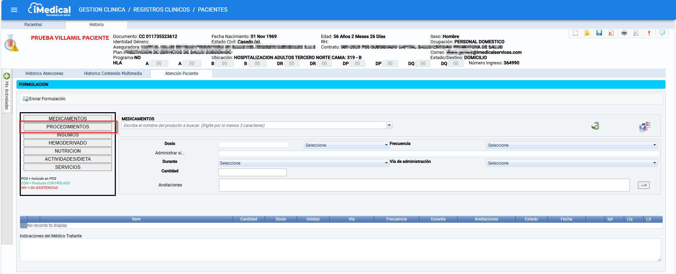Image resolution: width=676 pixels, height=274 pixels.
Task: Click the green plus Mis Actividades icon
Action: (7, 76)
